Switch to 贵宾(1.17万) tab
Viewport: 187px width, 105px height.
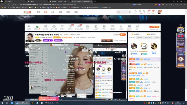click(x=148, y=37)
